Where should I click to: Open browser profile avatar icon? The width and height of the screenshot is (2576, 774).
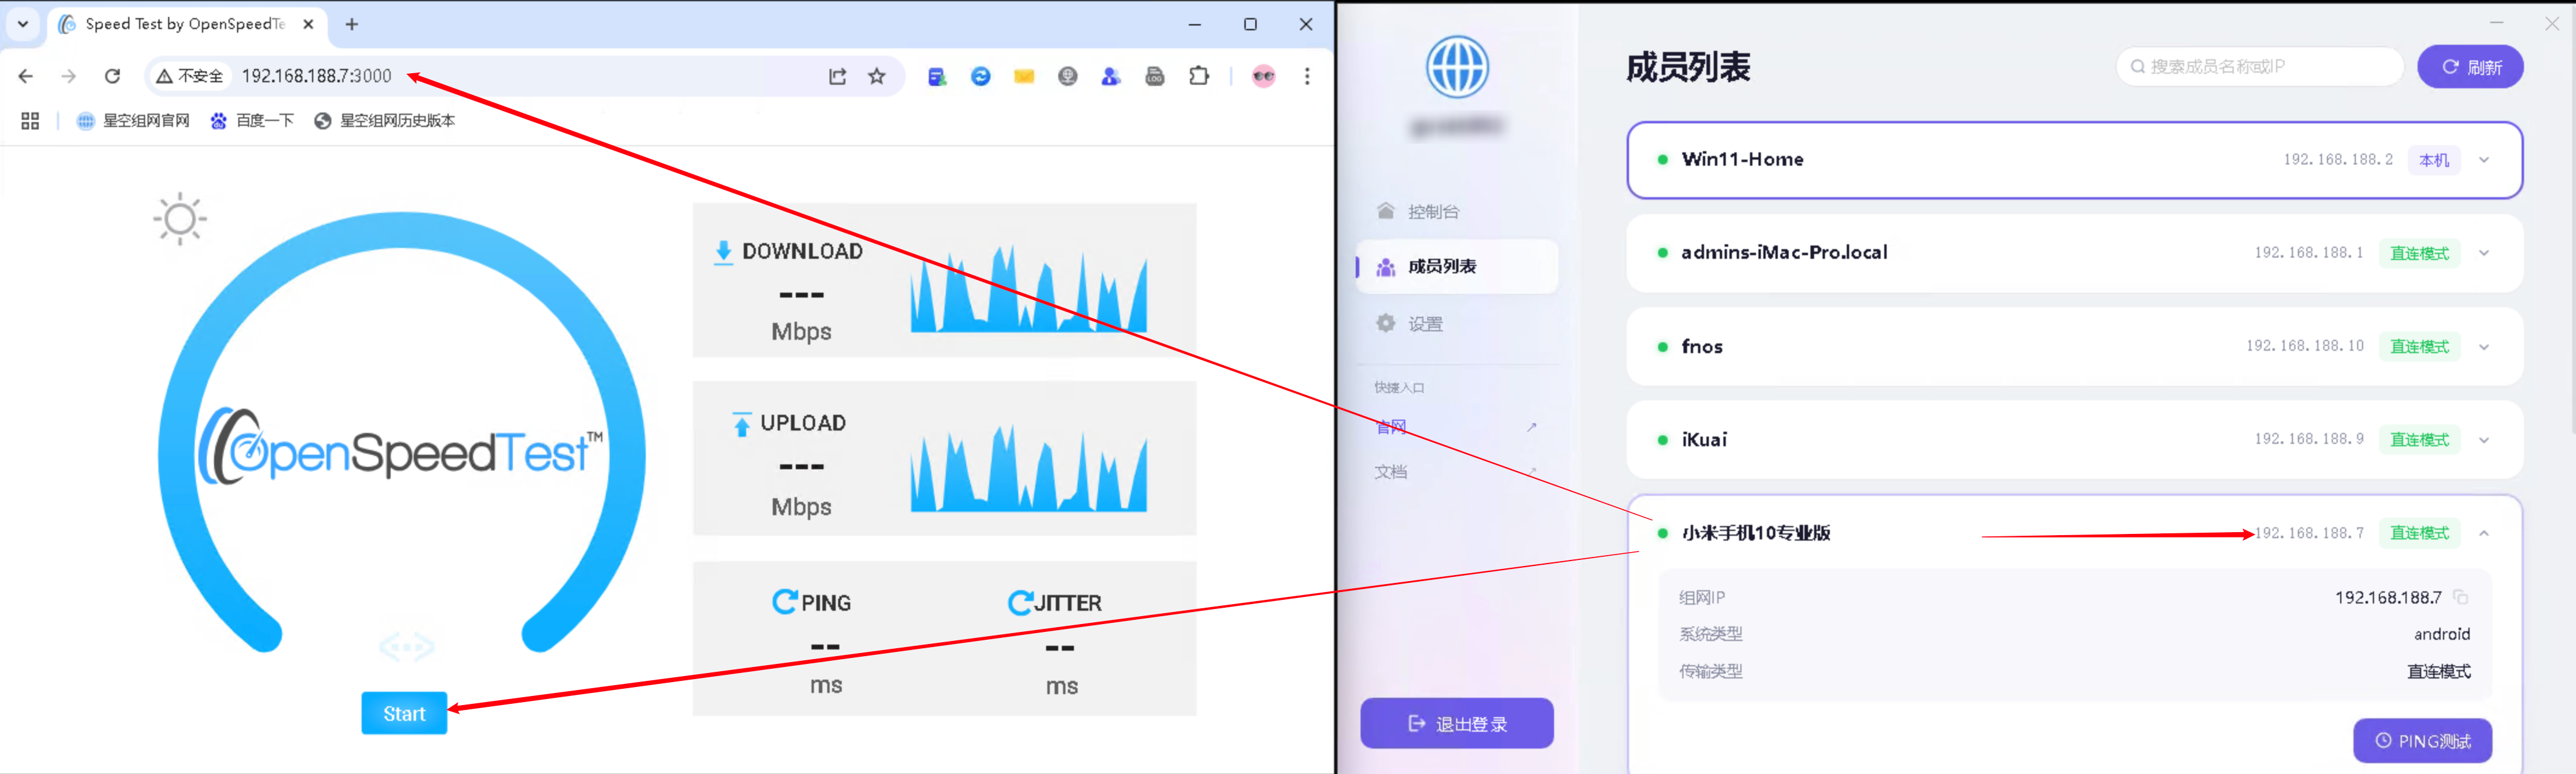point(1263,76)
